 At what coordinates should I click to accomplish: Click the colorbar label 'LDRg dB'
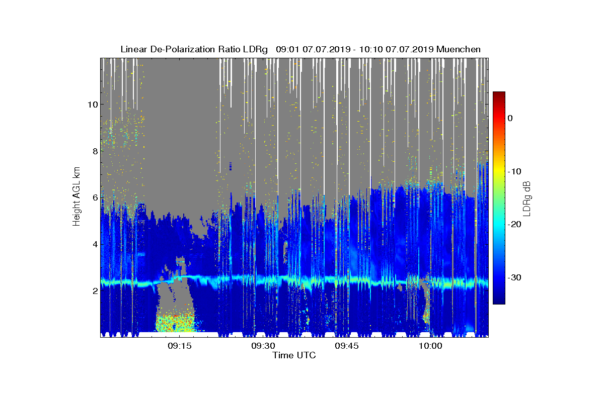point(527,198)
